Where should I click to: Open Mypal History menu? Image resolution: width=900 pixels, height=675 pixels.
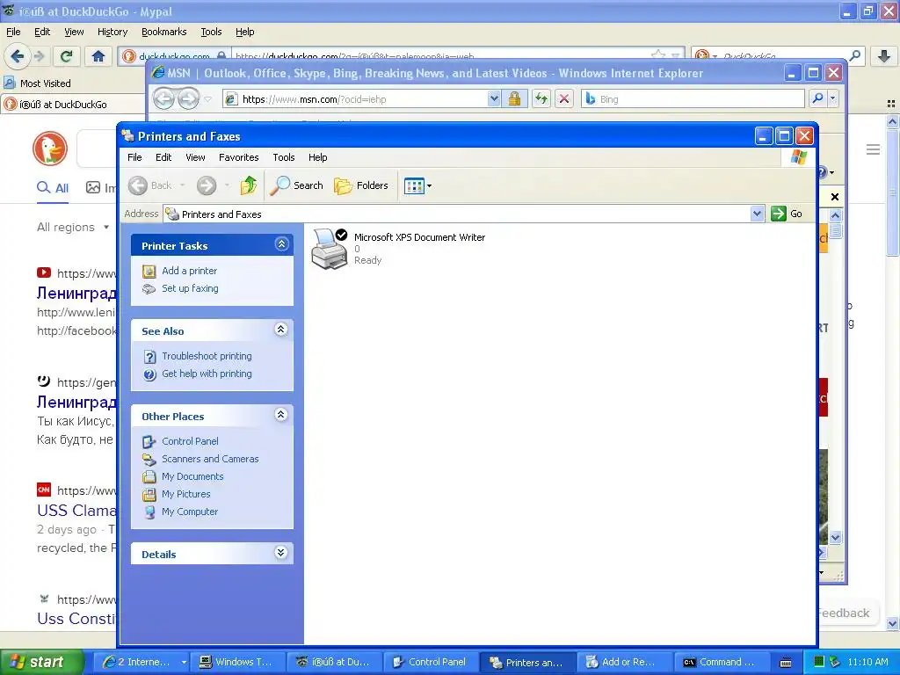(x=112, y=32)
